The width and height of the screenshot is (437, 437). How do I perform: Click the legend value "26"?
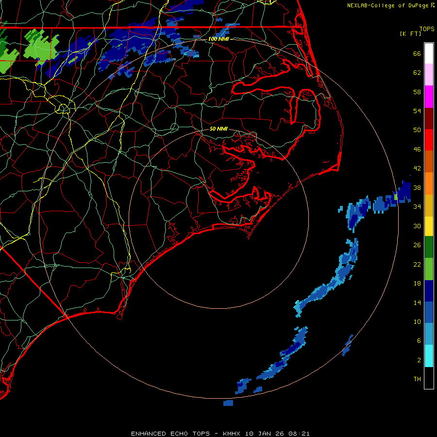coord(417,245)
